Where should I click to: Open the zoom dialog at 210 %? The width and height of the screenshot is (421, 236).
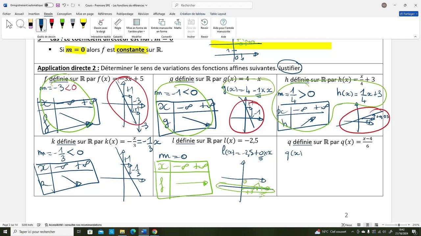click(x=416, y=225)
